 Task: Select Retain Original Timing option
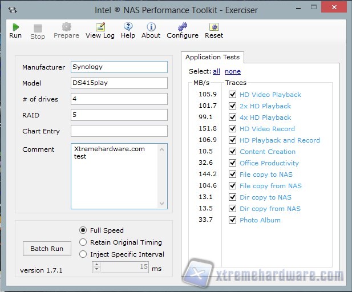click(83, 242)
